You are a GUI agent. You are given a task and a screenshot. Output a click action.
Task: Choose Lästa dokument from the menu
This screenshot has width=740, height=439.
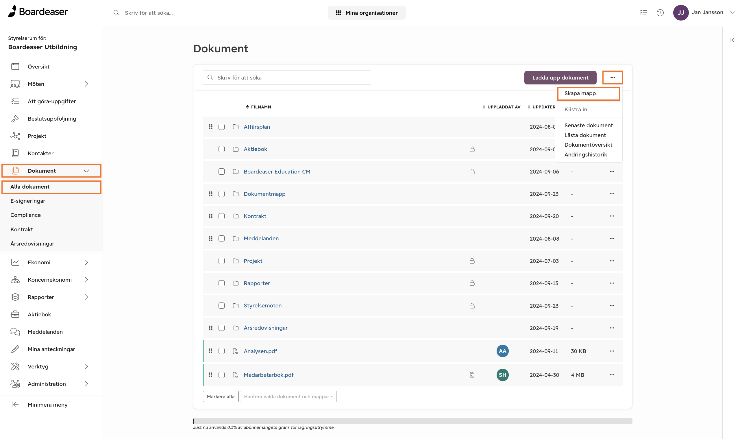tap(585, 135)
